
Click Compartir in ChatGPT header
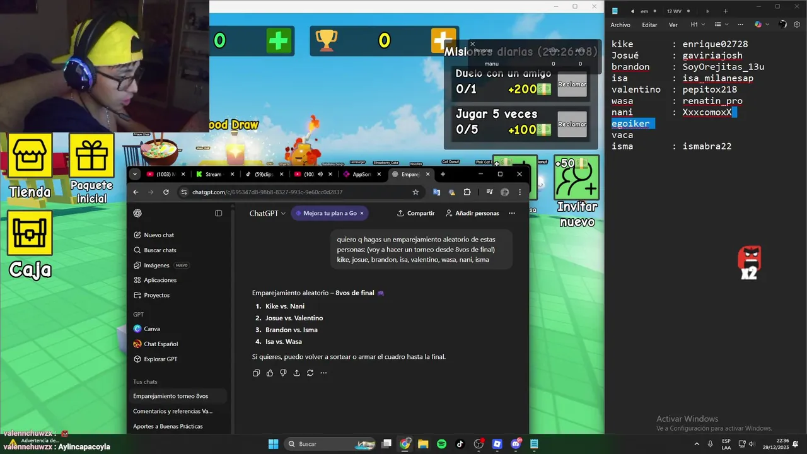[x=415, y=213]
